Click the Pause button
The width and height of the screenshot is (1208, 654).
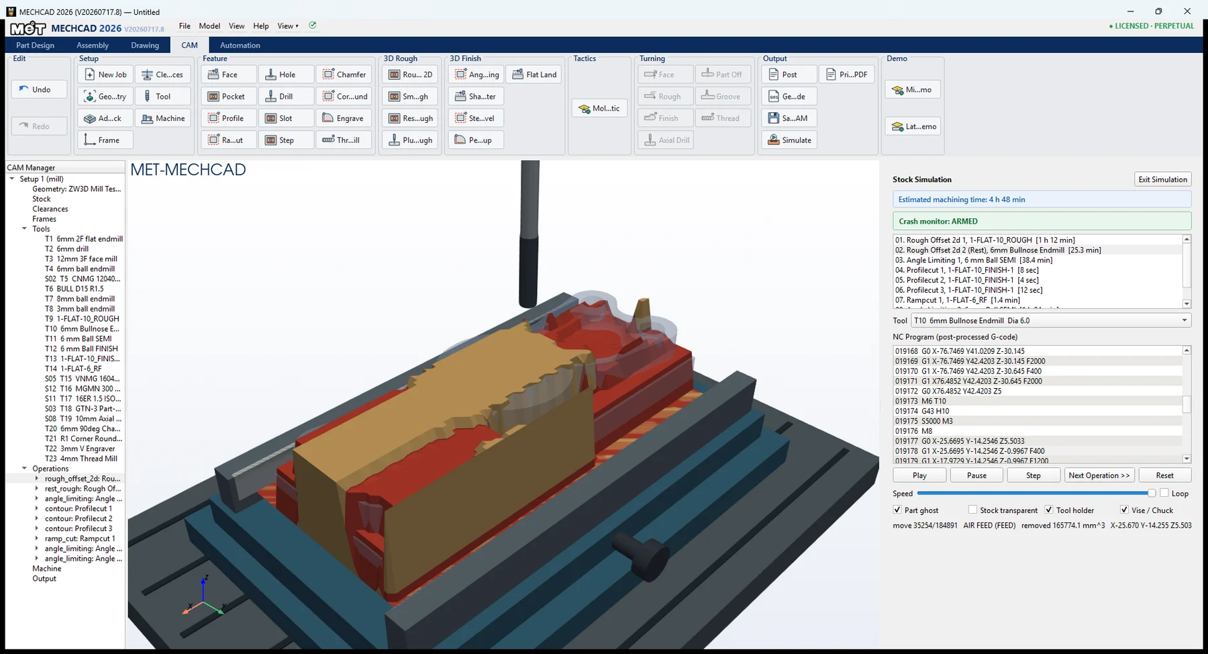pyautogui.click(x=976, y=475)
